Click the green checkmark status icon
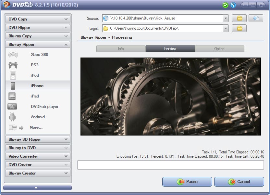 [225, 5]
